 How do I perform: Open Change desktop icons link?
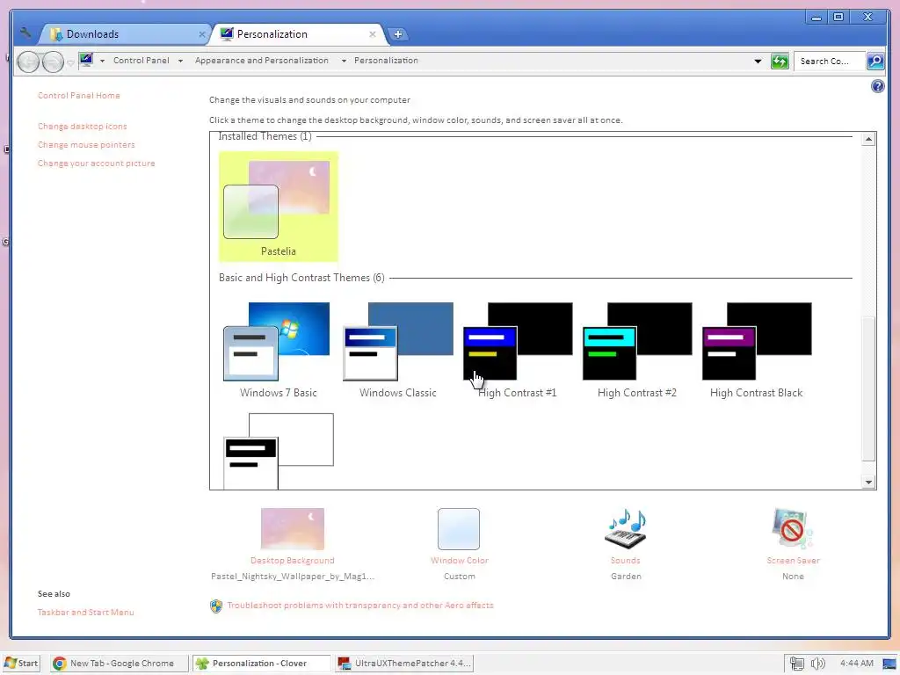coord(82,127)
